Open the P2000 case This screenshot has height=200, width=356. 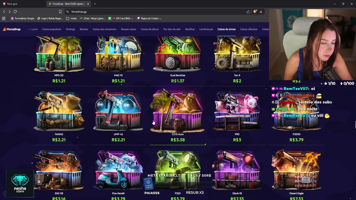point(296,115)
